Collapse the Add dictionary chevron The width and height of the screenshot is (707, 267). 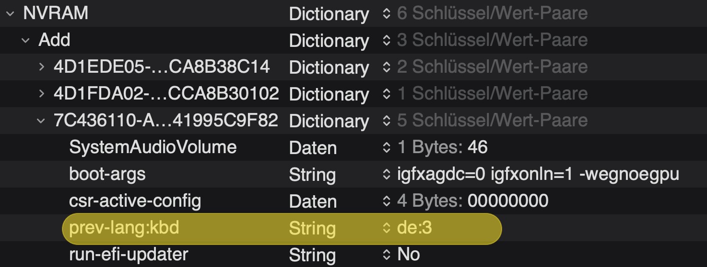coord(25,41)
